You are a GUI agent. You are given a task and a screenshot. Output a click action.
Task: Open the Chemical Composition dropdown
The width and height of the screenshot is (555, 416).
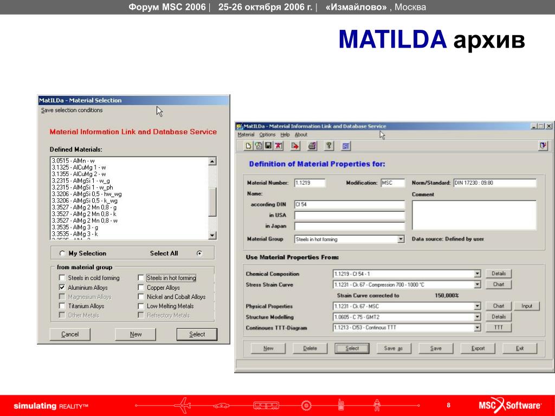click(x=477, y=274)
